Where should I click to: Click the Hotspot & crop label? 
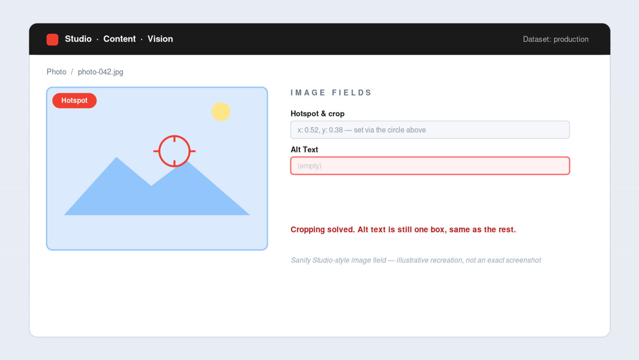(x=318, y=114)
